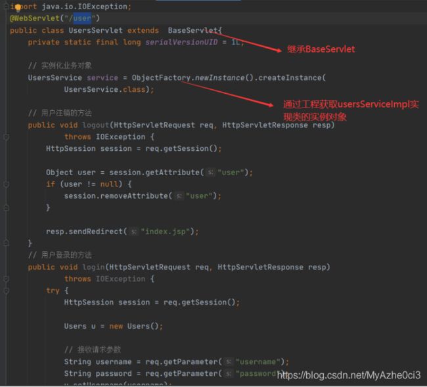Click the long type keyword

tap(132, 42)
